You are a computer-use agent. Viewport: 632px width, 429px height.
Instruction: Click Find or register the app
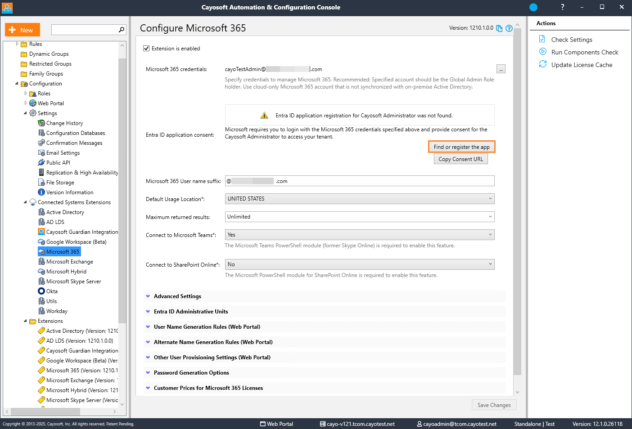(x=461, y=147)
